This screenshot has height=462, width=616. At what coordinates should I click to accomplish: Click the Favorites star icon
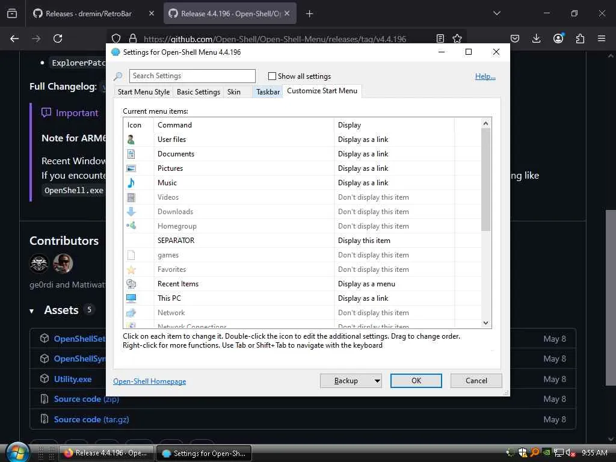click(x=131, y=269)
